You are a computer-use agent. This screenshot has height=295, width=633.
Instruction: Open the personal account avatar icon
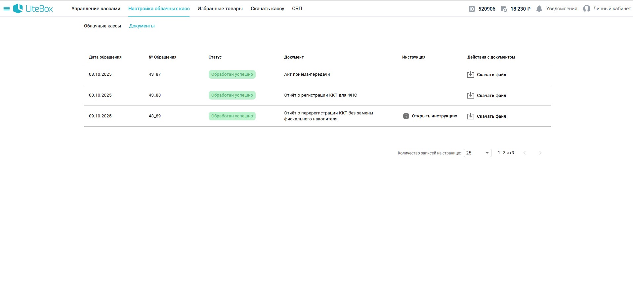(x=586, y=9)
